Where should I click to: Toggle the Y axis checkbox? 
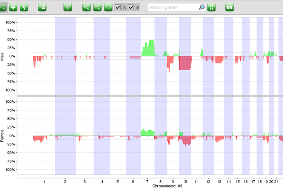[x=131, y=7]
